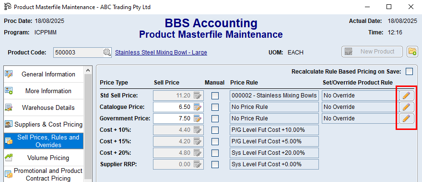422x182 pixels.
Task: Click the sidebar scrollbar up arrow
Action: coord(88,70)
